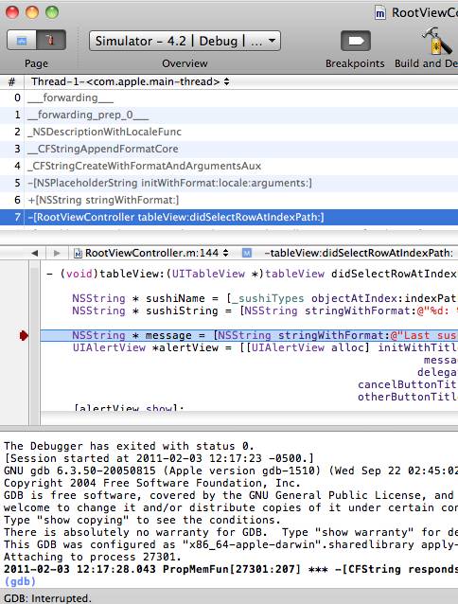This screenshot has height=604, width=458.
Task: Select stack frame _NSDescriptionWithLocaleFunc
Action: [x=229, y=132]
